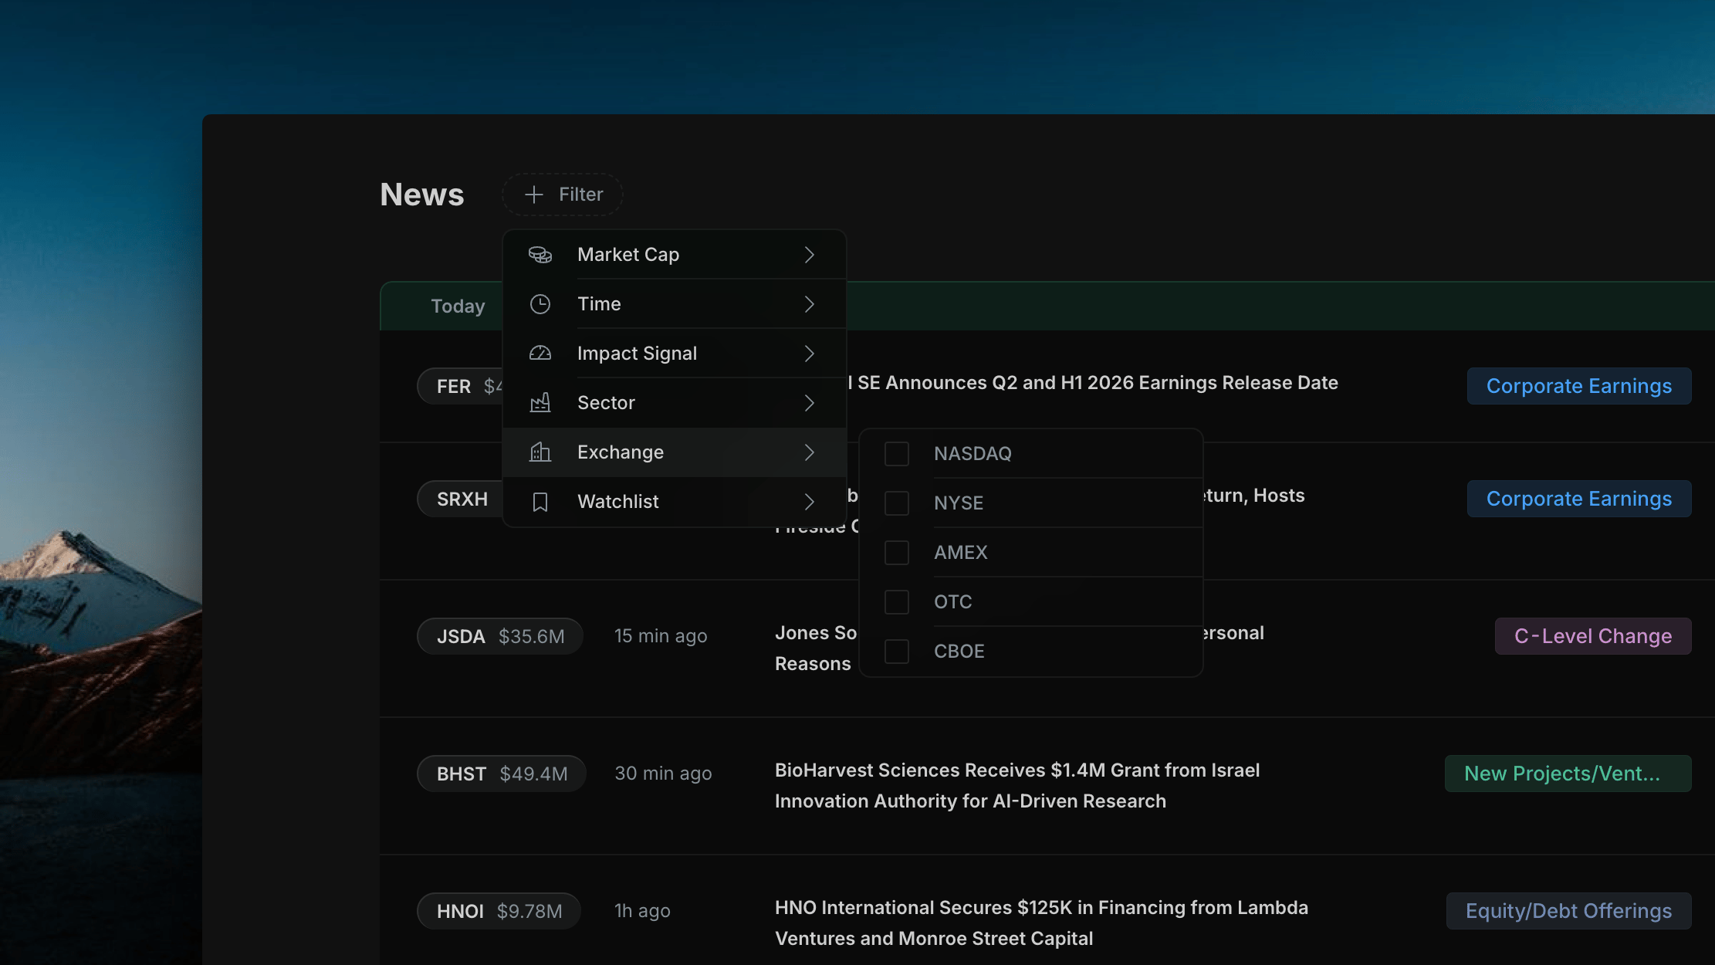Check the OTC checkbox
This screenshot has width=1715, height=965.
click(897, 602)
